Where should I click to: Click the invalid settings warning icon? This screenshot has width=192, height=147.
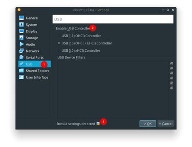pos(98,124)
